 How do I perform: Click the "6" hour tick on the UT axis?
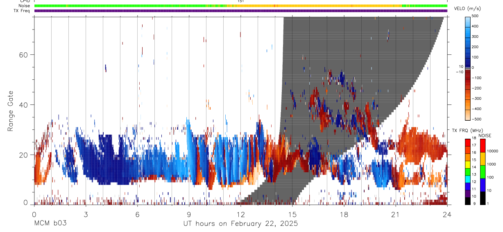tap(138, 214)
